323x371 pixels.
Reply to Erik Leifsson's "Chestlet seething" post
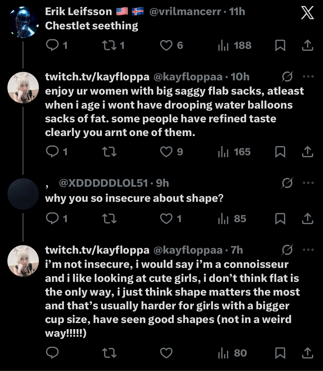tap(52, 45)
